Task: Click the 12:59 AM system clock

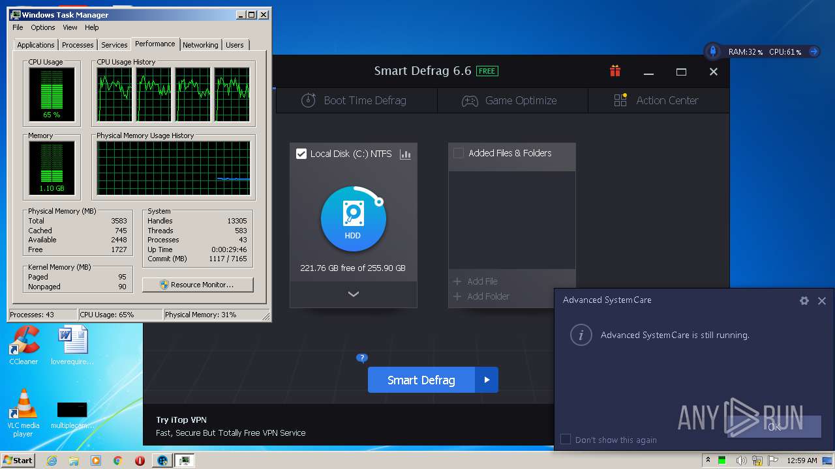Action: (802, 461)
